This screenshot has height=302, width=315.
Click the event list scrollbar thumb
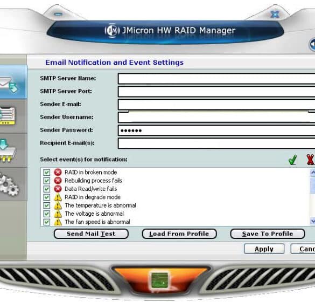[313, 185]
